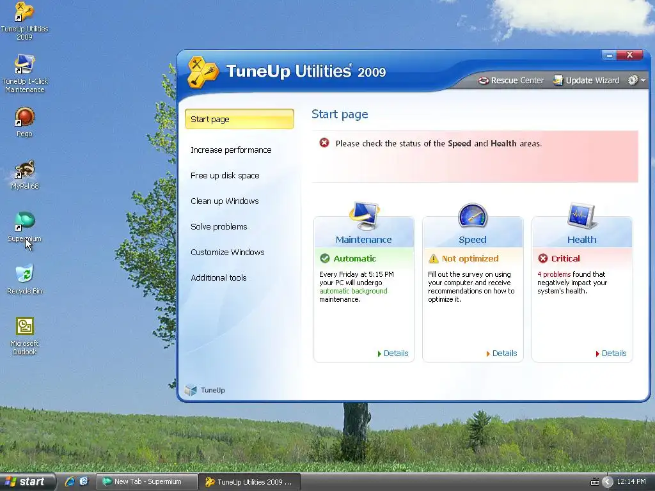Open Details for Maintenance
The height and width of the screenshot is (491, 655).
click(x=393, y=353)
